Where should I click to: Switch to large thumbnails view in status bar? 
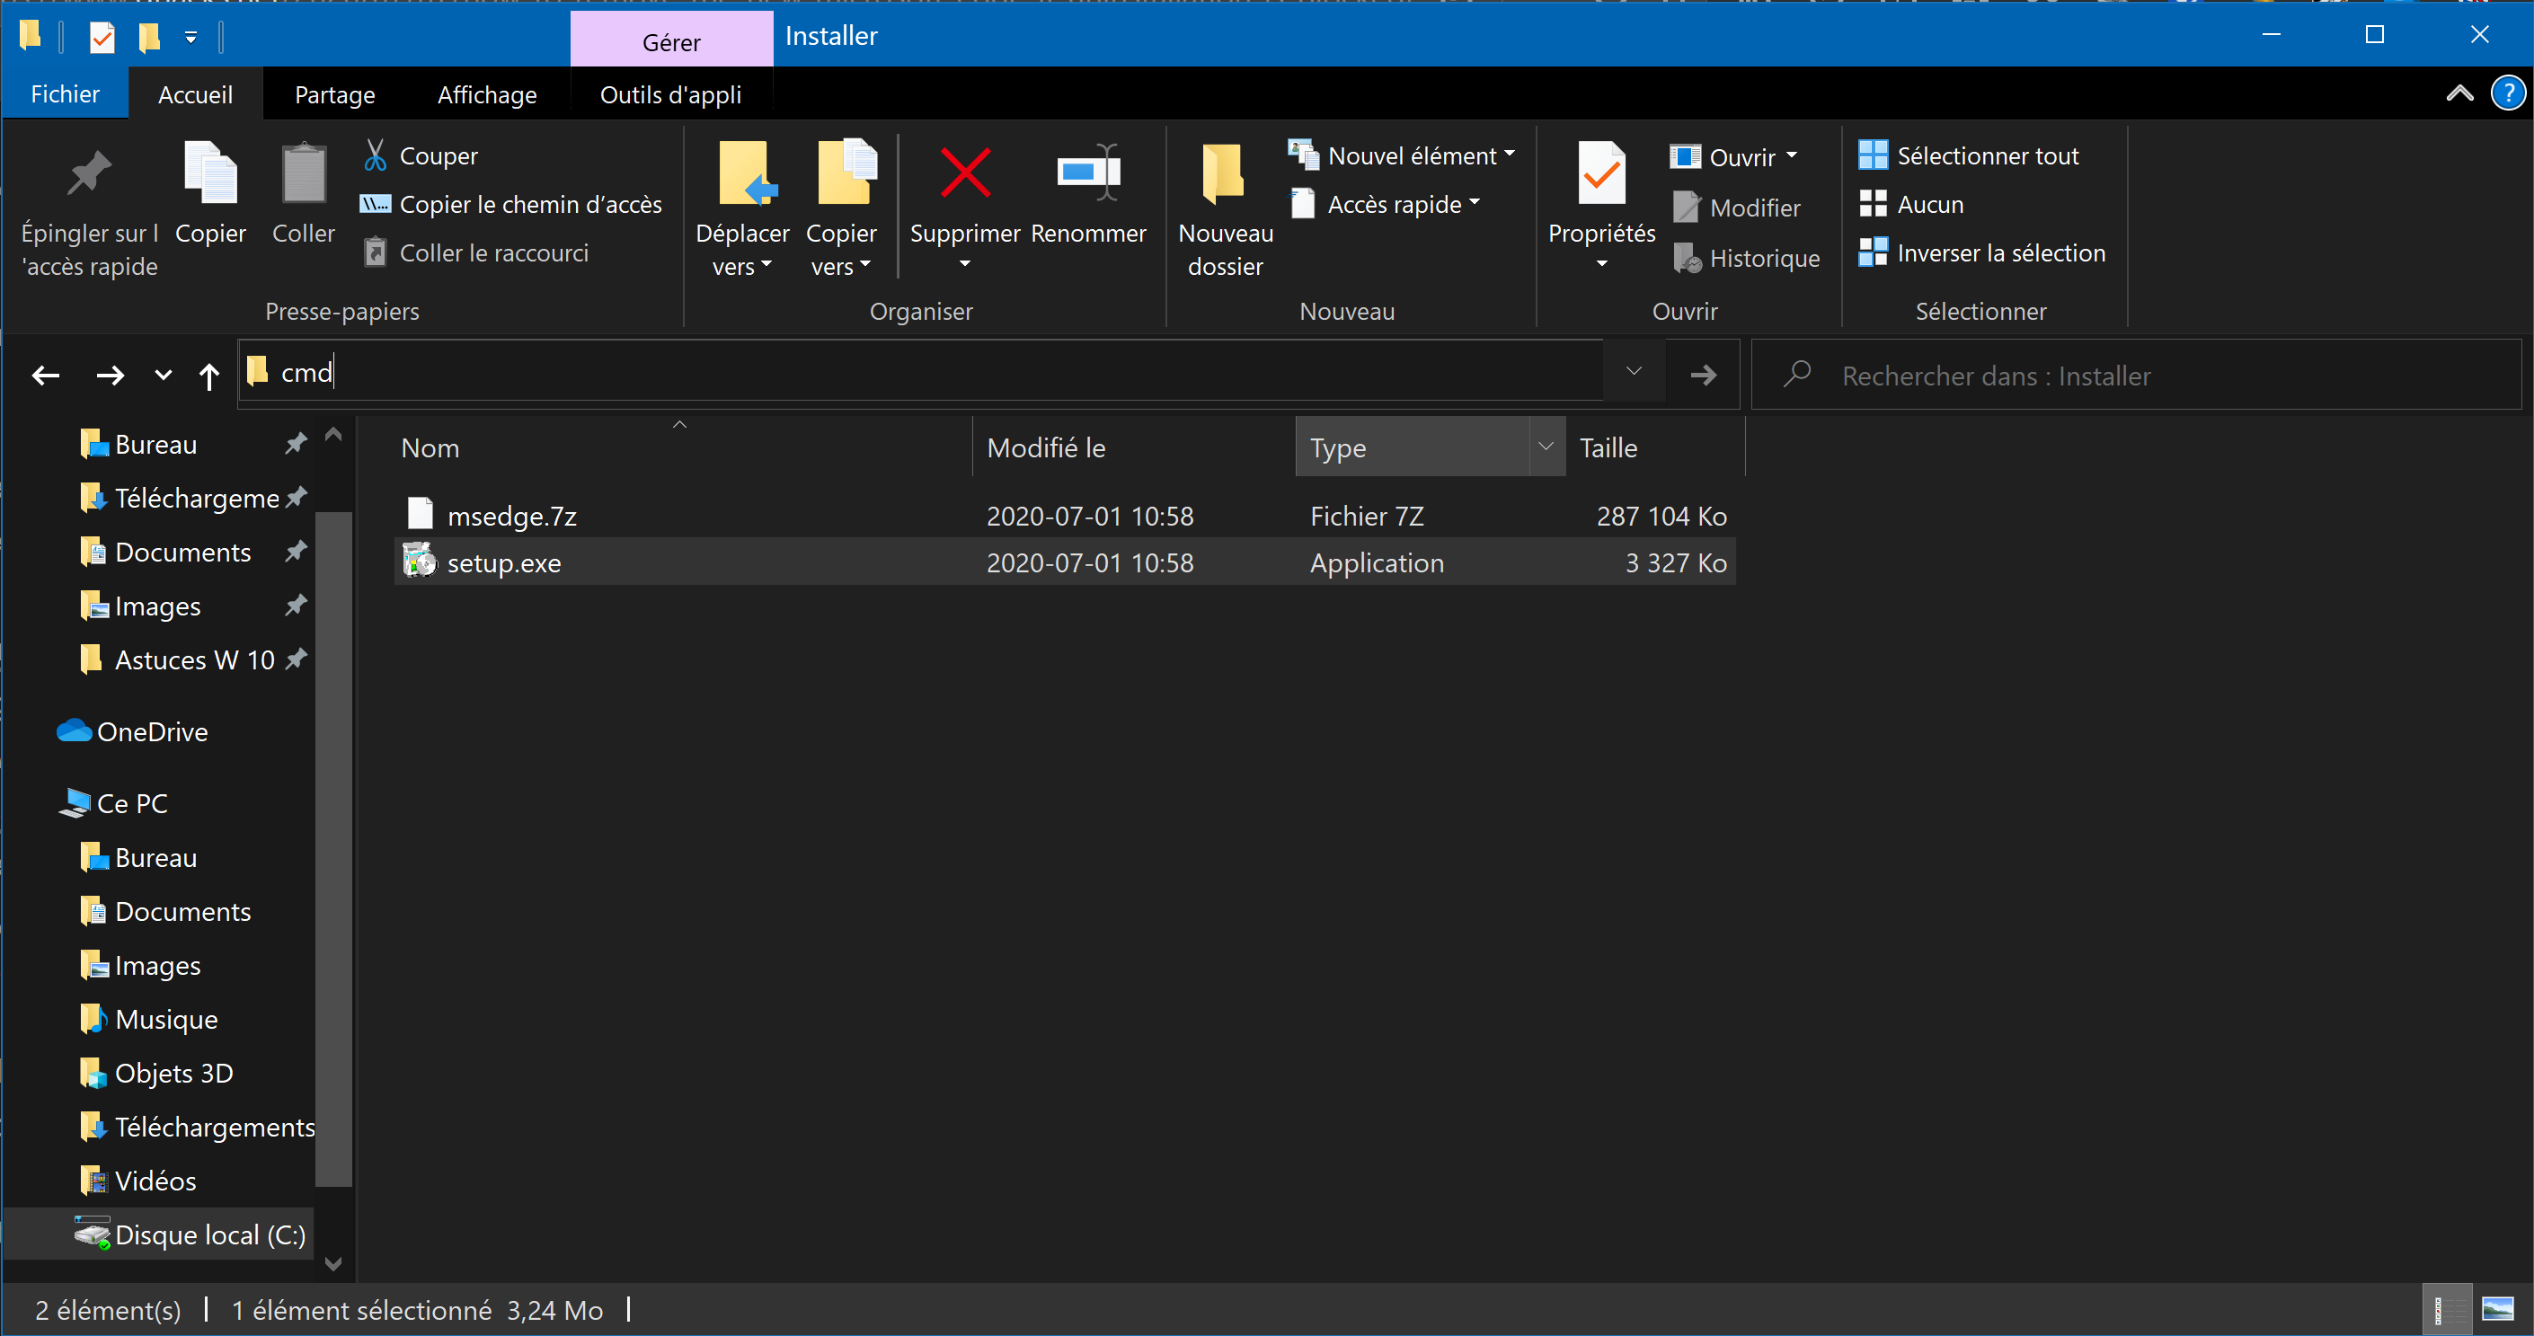(x=2496, y=1309)
